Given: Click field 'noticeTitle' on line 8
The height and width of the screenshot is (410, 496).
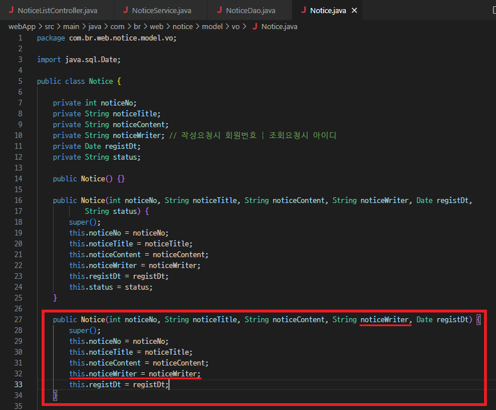Looking at the screenshot, I should (x=135, y=114).
